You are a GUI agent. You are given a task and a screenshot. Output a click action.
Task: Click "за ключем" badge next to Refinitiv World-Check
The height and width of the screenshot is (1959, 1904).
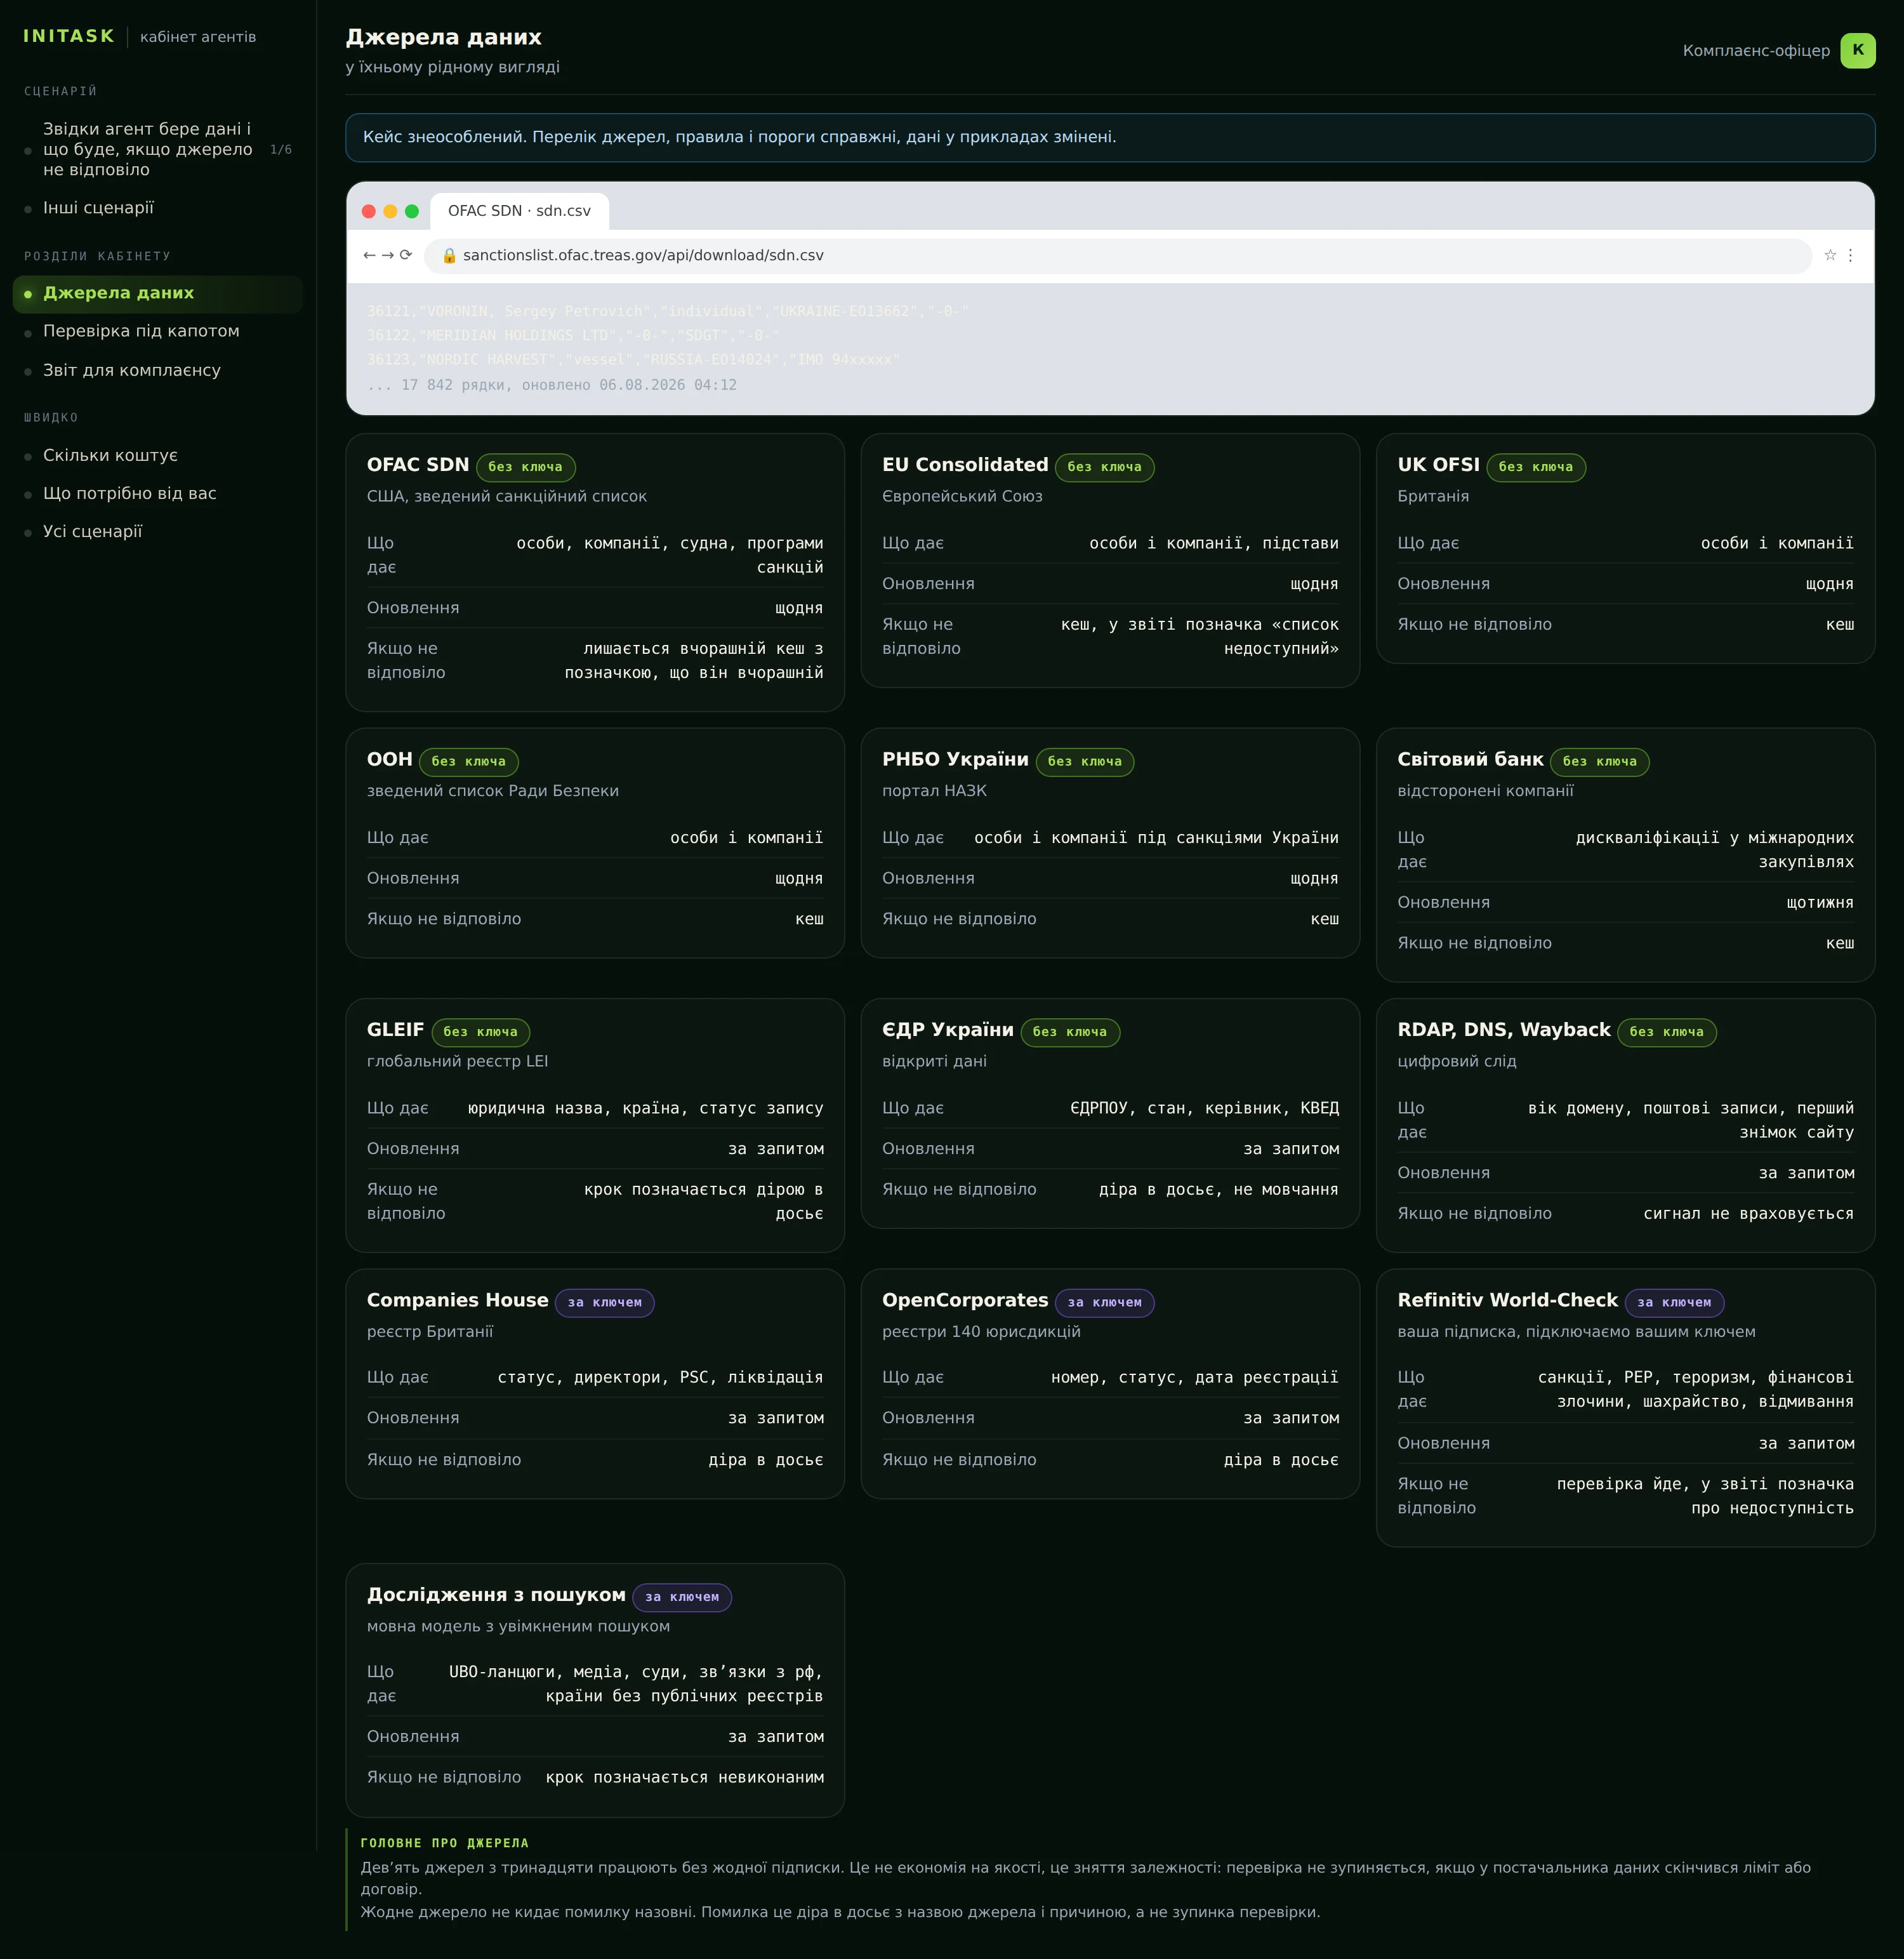click(x=1675, y=1302)
